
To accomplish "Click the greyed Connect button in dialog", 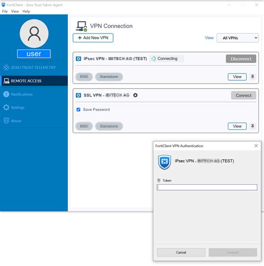I will pos(233,253).
